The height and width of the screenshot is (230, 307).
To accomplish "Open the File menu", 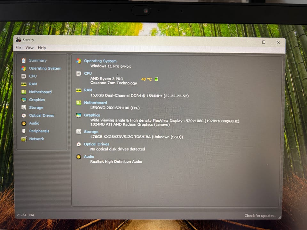I will 19,48.
